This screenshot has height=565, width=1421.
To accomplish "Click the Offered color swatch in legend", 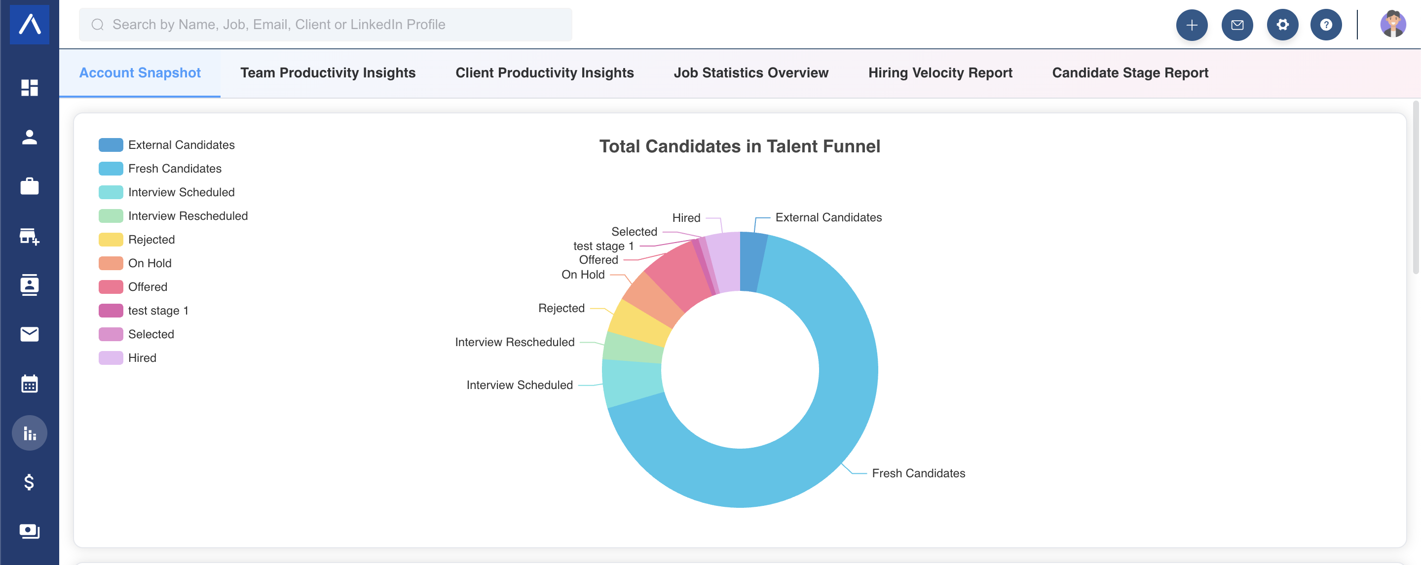I will point(111,287).
